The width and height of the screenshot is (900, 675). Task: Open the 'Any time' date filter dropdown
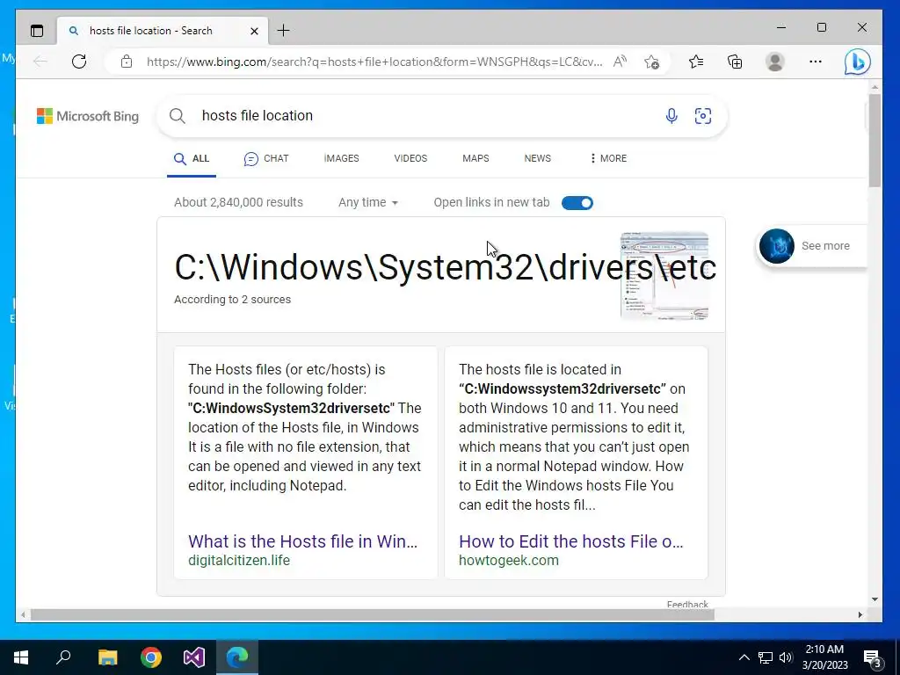point(368,203)
